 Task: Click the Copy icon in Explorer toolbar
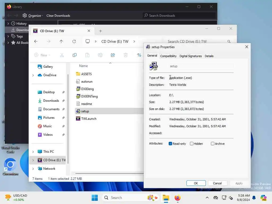(75, 55)
